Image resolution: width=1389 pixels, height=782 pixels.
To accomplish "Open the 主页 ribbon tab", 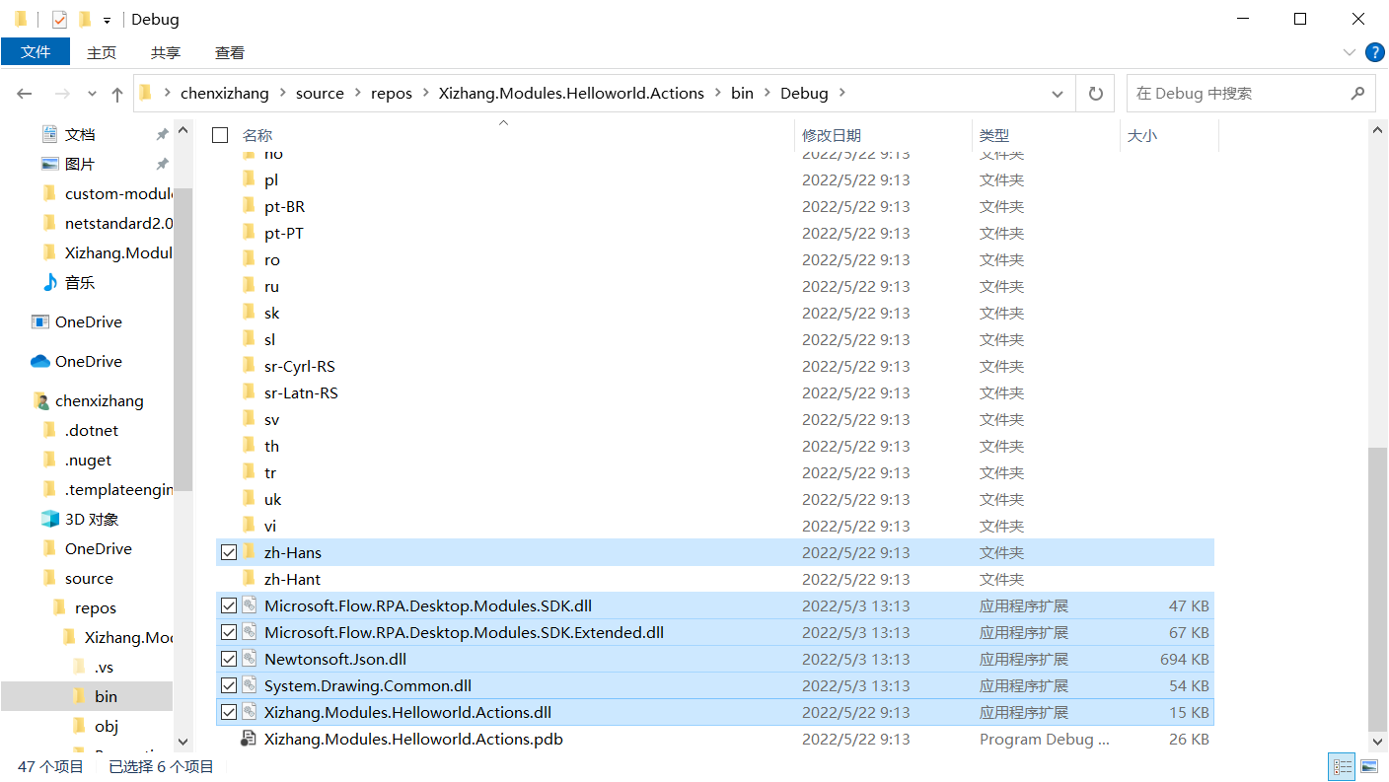I will click(x=102, y=52).
